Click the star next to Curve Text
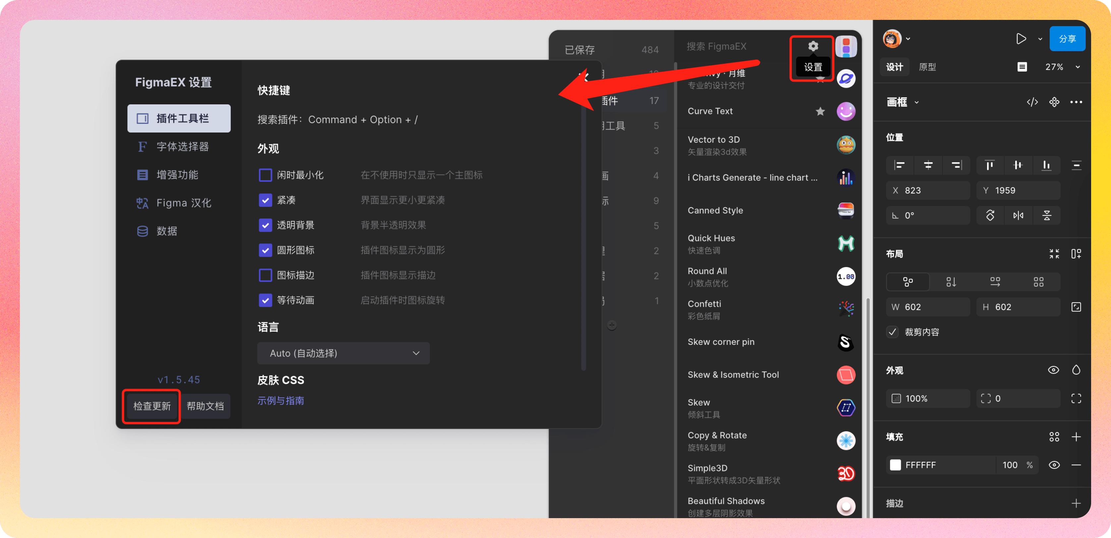1111x538 pixels. click(820, 111)
